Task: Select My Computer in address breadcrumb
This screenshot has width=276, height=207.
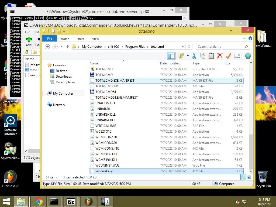Action: (x=92, y=47)
